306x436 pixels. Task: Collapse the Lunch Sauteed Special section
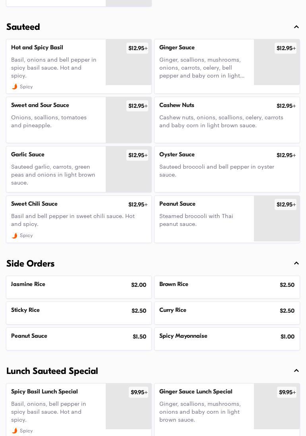[x=296, y=371]
